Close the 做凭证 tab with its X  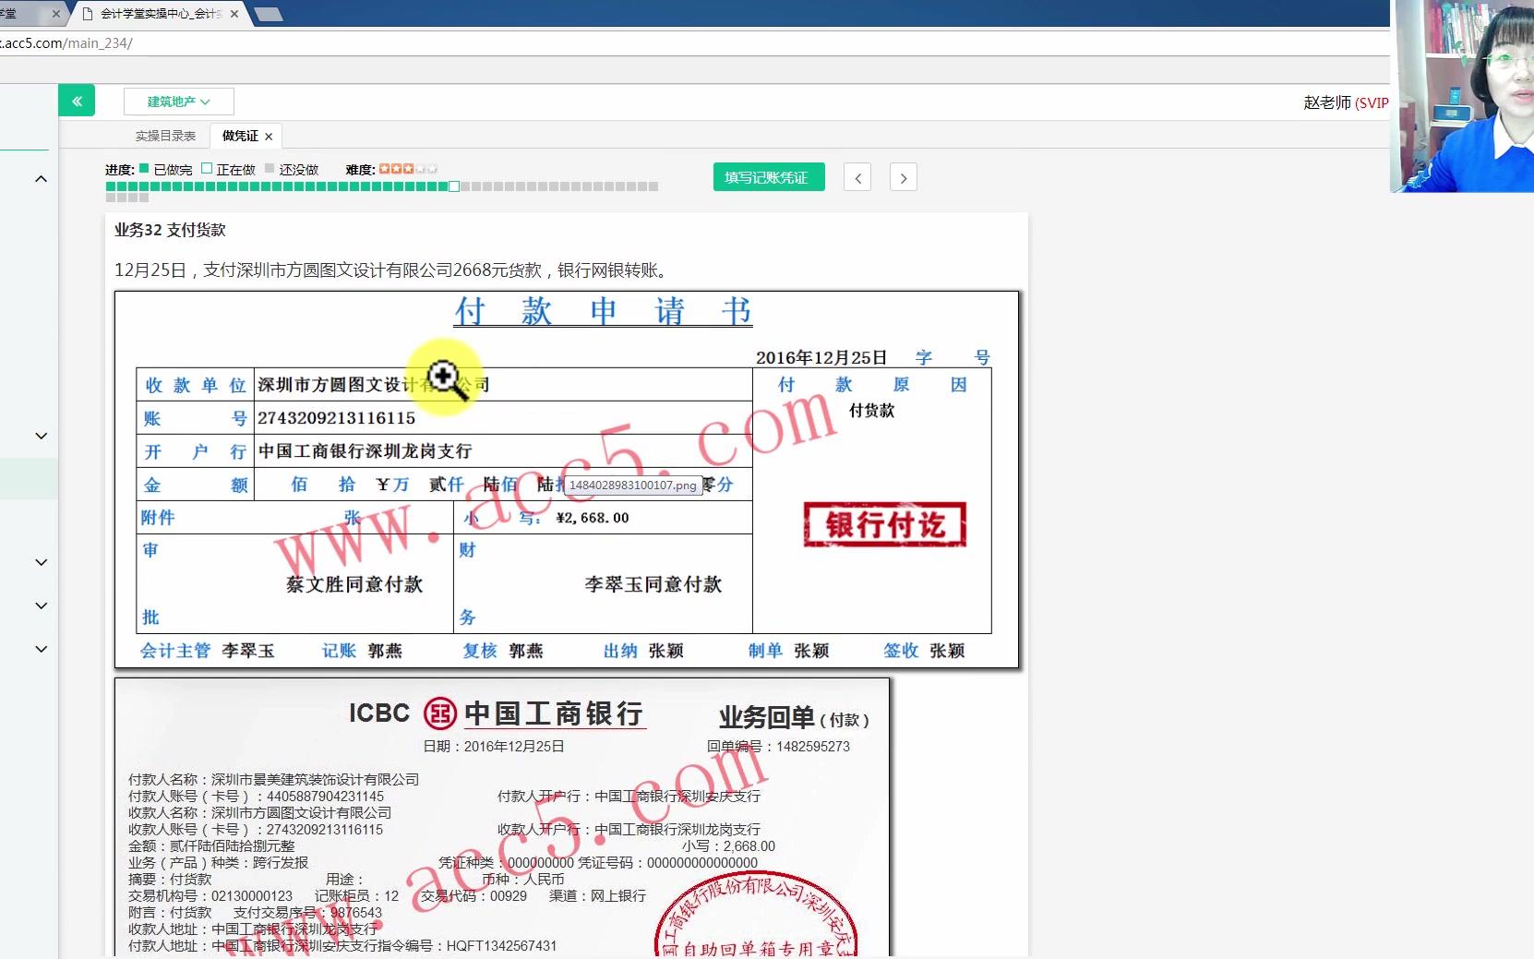click(x=268, y=135)
